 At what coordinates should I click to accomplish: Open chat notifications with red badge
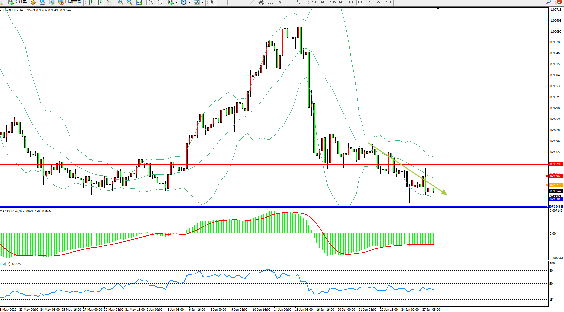558,2
